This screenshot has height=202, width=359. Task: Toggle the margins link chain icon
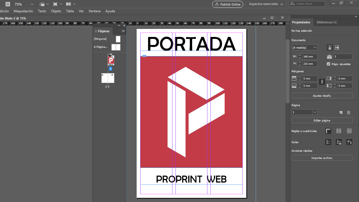(322, 82)
